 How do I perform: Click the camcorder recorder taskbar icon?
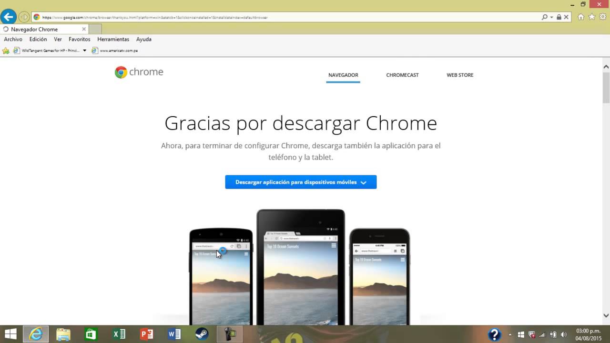[230, 334]
